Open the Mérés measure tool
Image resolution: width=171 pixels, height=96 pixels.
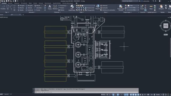[x=151, y=7]
